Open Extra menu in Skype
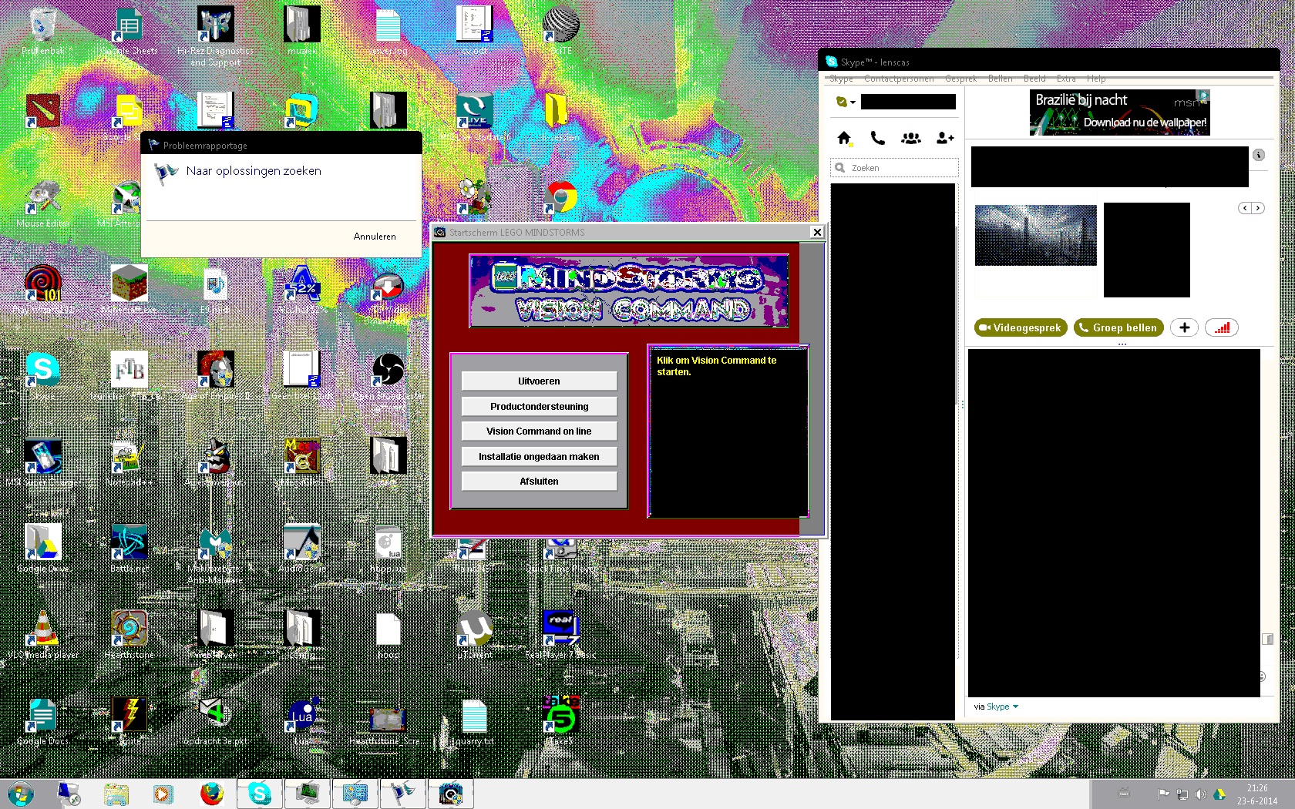The image size is (1295, 809). (x=1066, y=79)
